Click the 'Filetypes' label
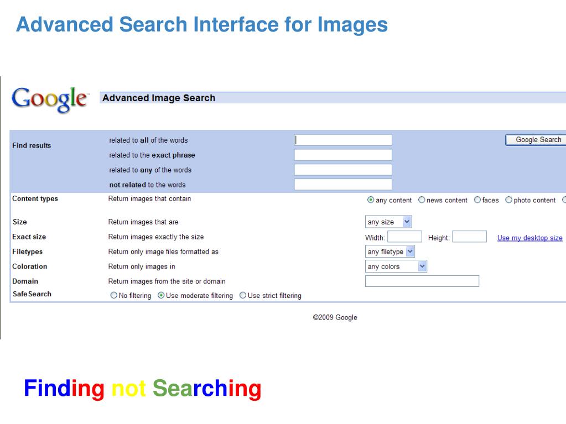The image size is (566, 424). point(28,252)
